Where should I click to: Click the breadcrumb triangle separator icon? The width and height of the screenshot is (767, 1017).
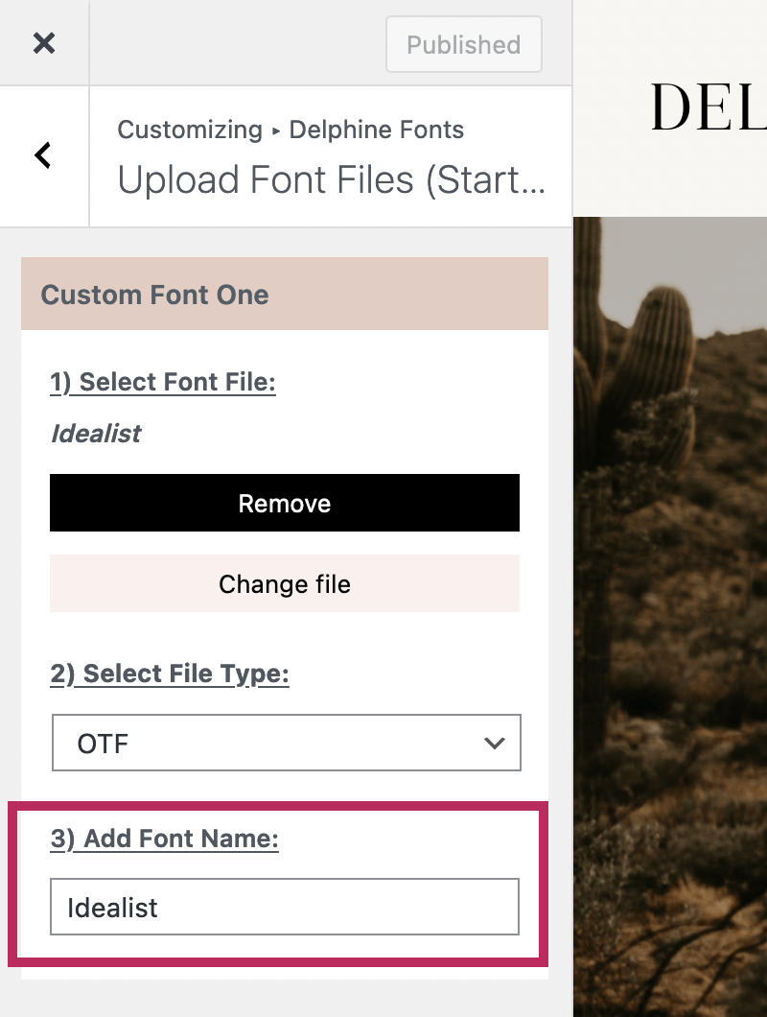(276, 131)
